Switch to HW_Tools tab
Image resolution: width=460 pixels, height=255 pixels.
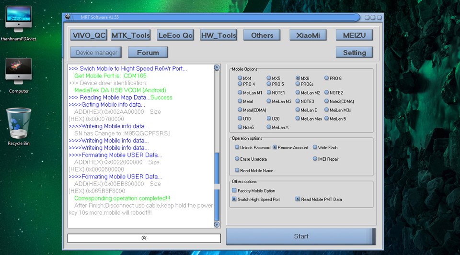[x=218, y=35]
